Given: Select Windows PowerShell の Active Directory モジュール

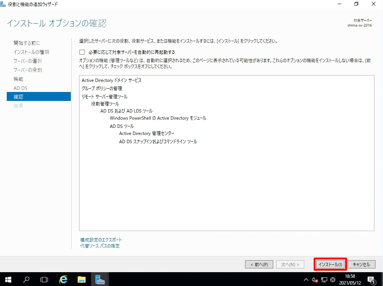Looking at the screenshot, I should 158,118.
